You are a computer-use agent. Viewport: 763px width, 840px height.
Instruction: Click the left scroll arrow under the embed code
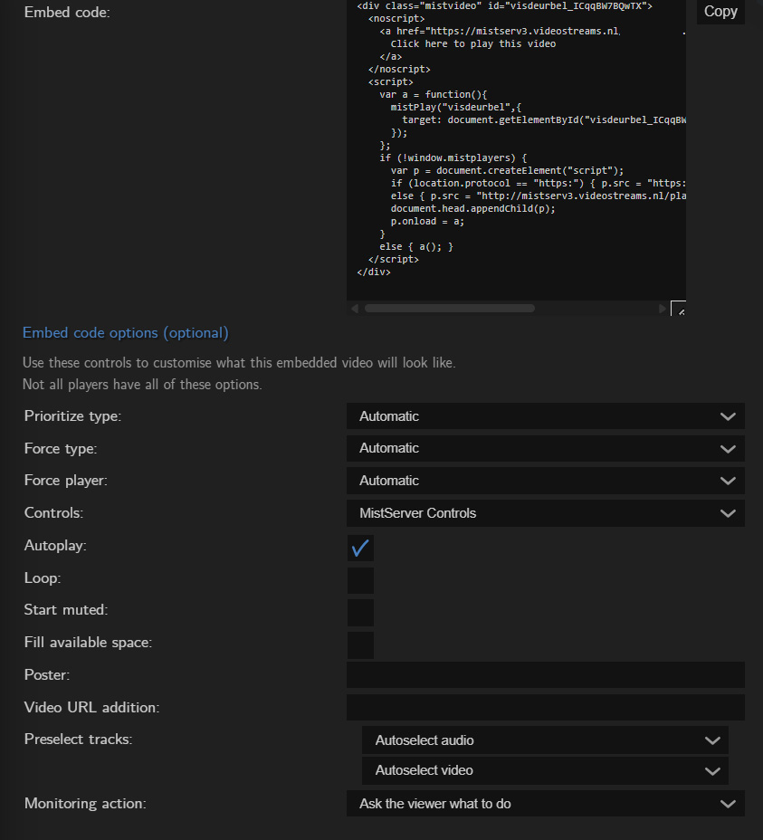pyautogui.click(x=354, y=308)
